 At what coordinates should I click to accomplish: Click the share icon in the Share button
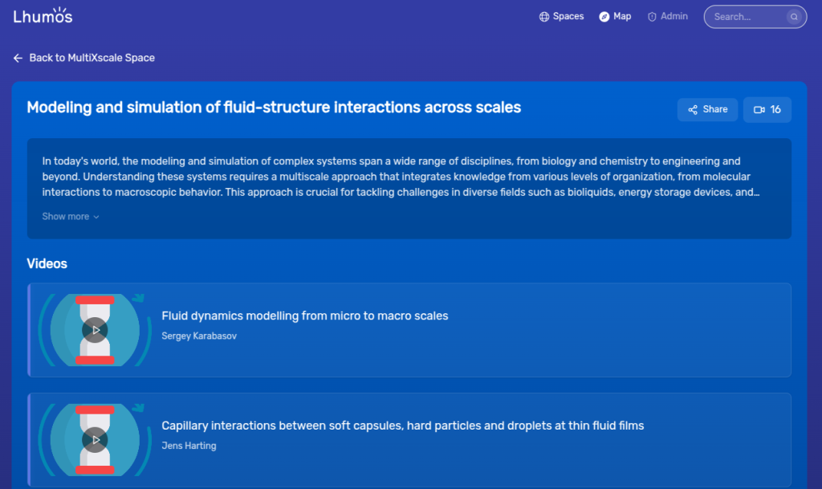[693, 109]
